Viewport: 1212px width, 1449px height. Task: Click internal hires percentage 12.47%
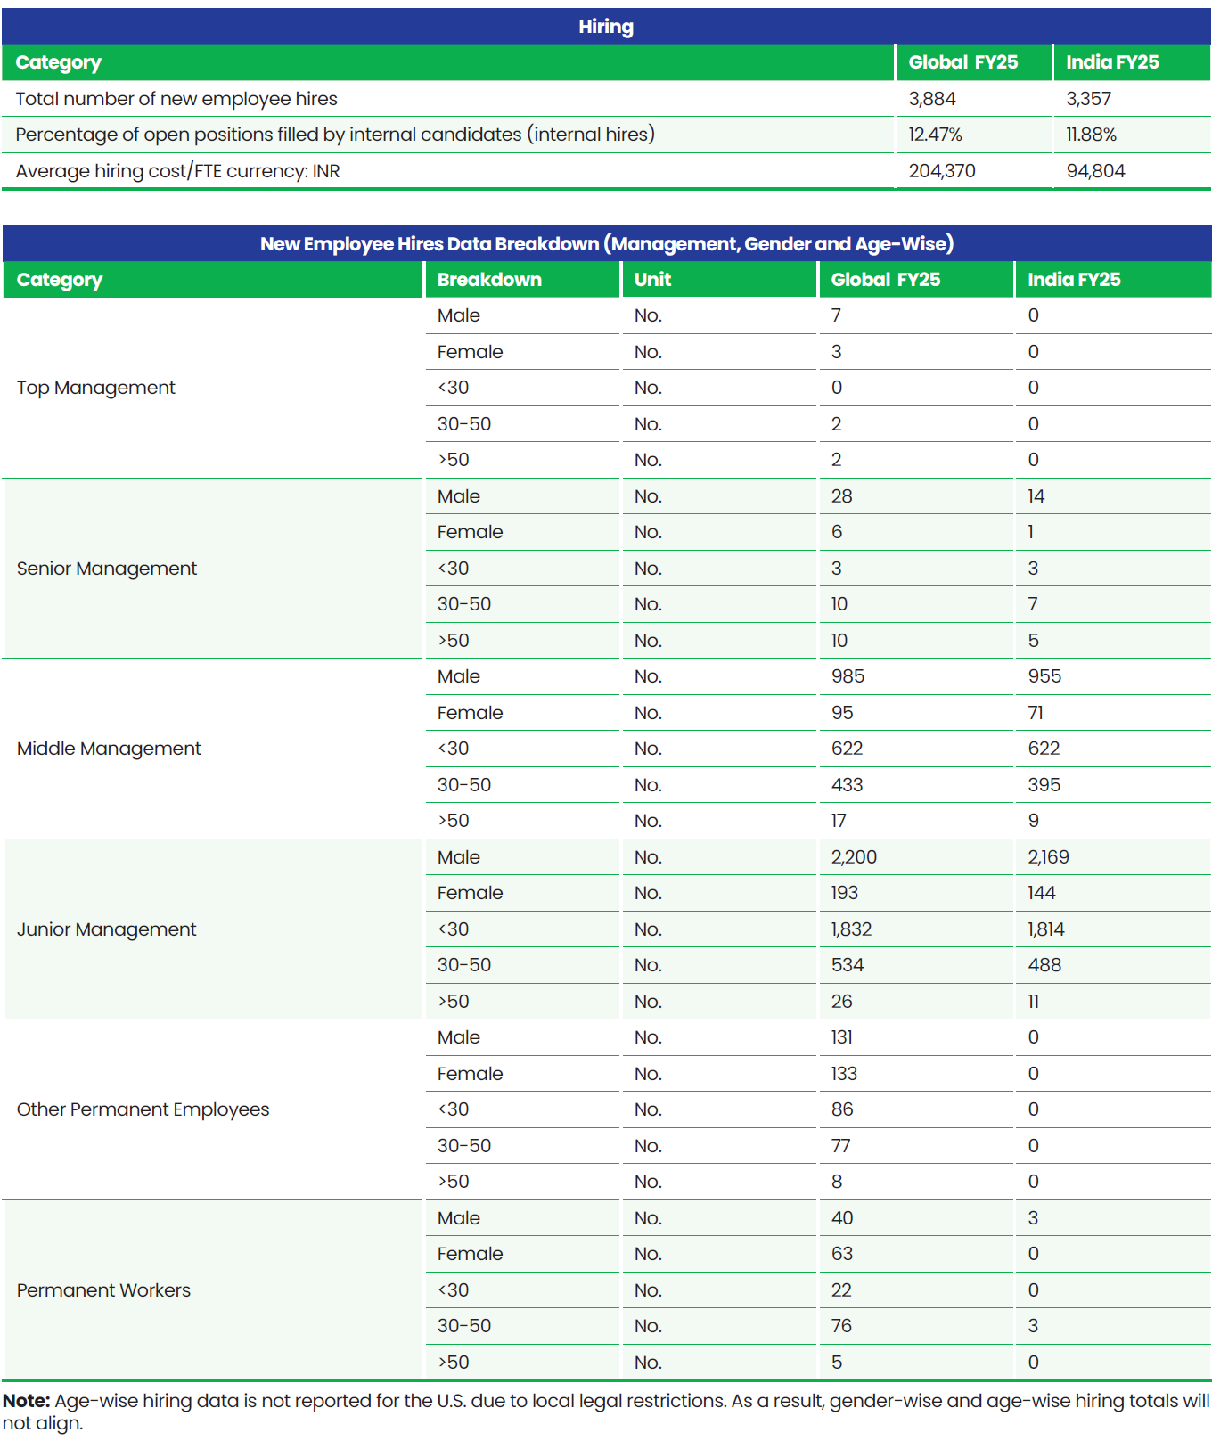pos(935,135)
